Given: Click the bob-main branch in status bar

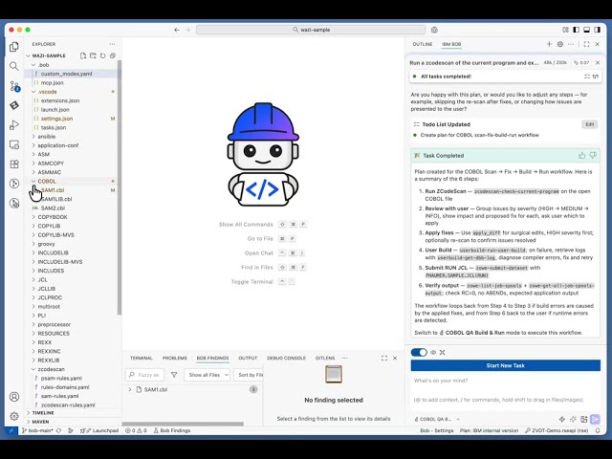Looking at the screenshot, I should click(x=38, y=430).
